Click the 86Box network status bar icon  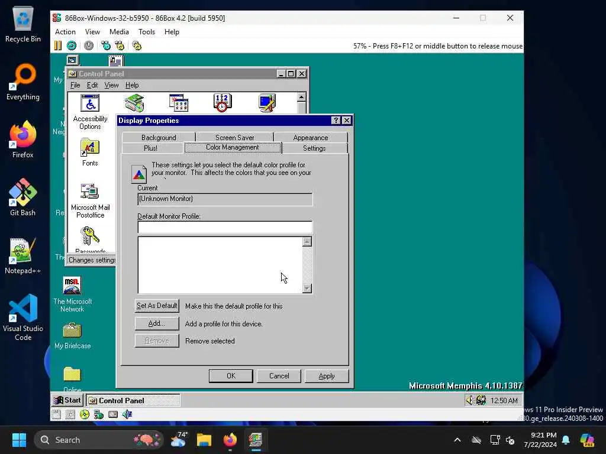(99, 414)
